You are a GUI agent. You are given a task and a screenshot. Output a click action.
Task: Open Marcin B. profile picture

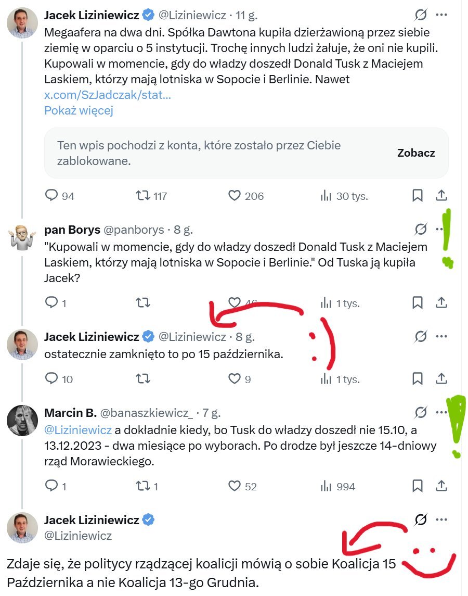22,420
